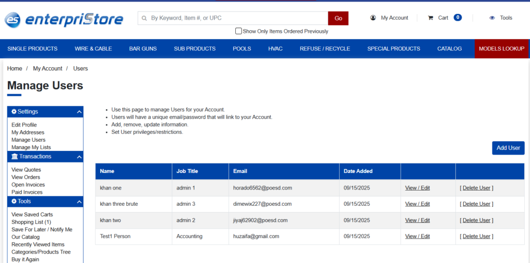This screenshot has width=530, height=263.
Task: Open the REFUSE / RECYCLE menu
Action: 325,49
